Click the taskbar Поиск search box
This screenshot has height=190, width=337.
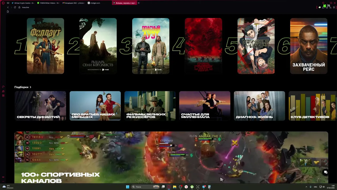(146, 187)
